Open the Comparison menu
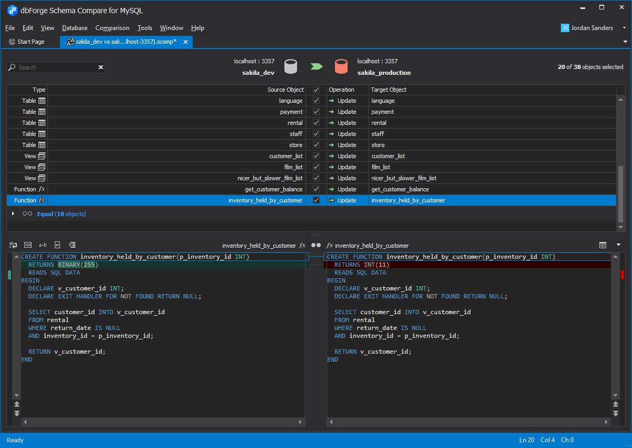Screen dimensions: 632x448 112,28
